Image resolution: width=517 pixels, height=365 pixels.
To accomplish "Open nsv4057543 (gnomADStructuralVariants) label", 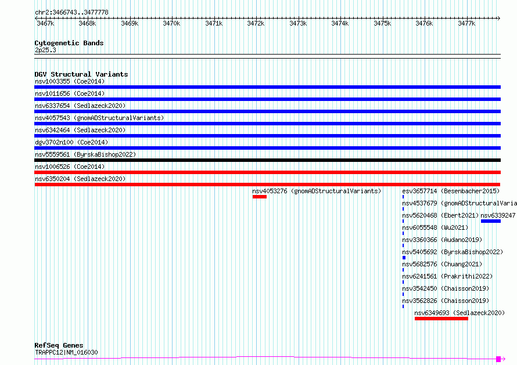I will 99,118.
